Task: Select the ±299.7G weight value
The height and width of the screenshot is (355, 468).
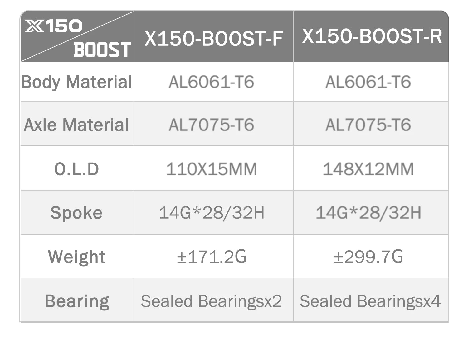Action: [x=368, y=257]
